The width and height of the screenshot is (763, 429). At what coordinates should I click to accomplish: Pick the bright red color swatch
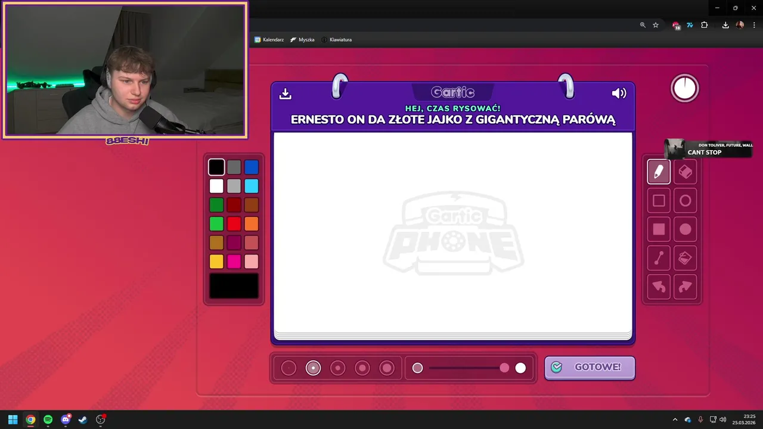click(234, 224)
